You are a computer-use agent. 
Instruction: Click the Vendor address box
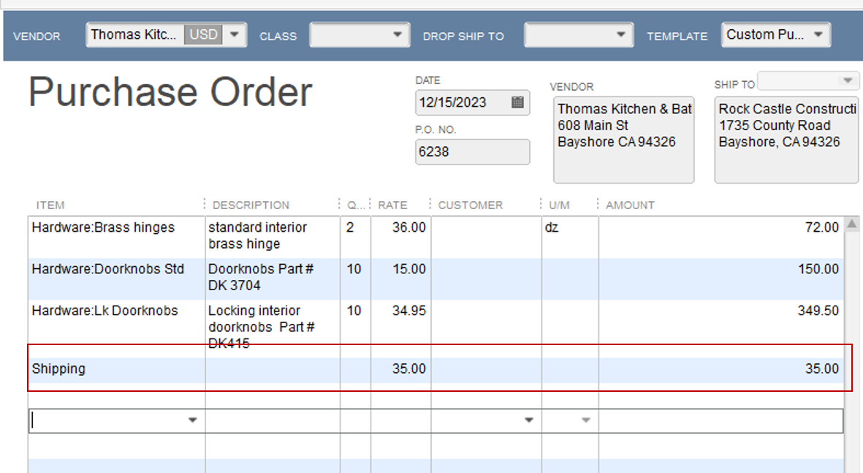(x=623, y=140)
